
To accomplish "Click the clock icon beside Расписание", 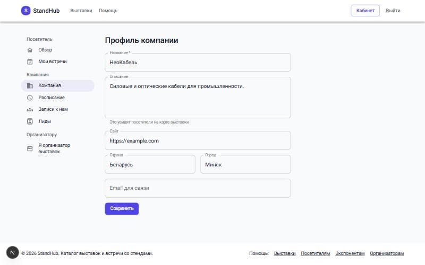I will click(x=30, y=98).
